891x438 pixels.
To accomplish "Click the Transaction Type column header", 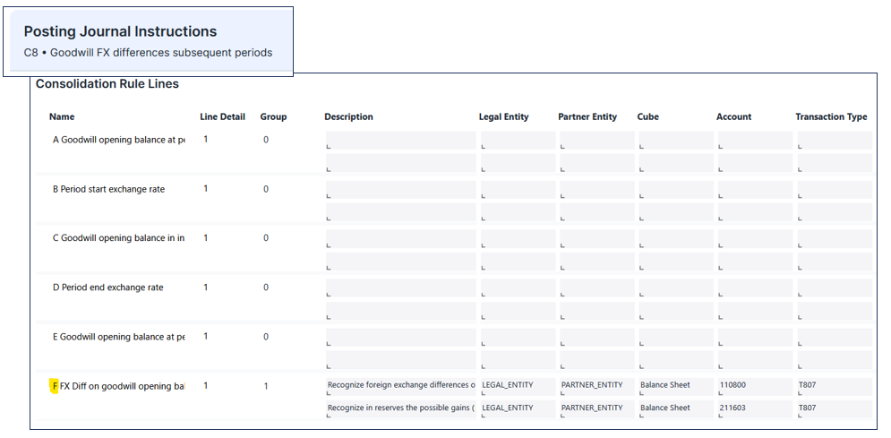I will tap(831, 116).
